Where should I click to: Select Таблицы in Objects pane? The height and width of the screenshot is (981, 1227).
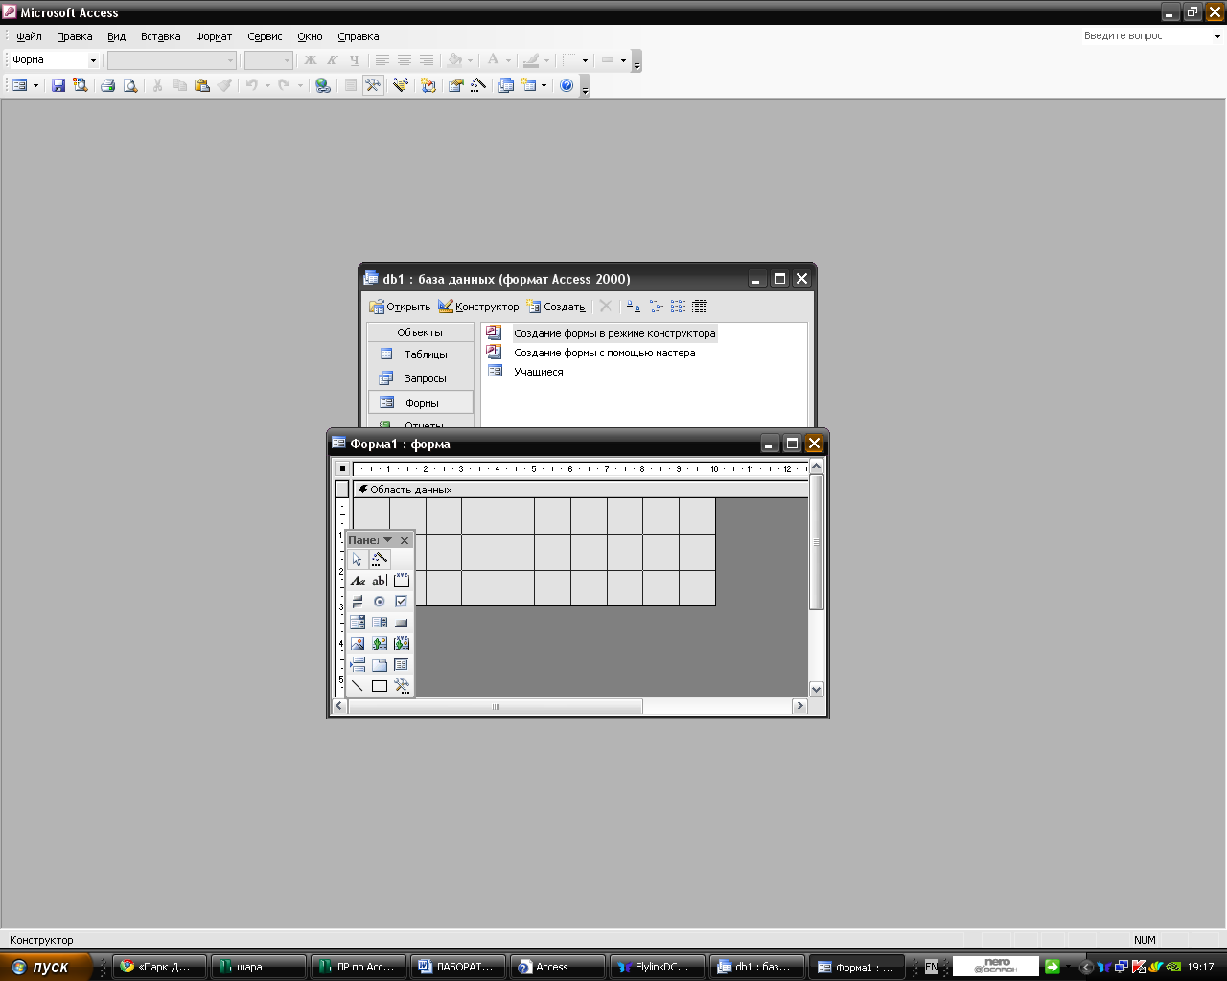[x=420, y=354]
